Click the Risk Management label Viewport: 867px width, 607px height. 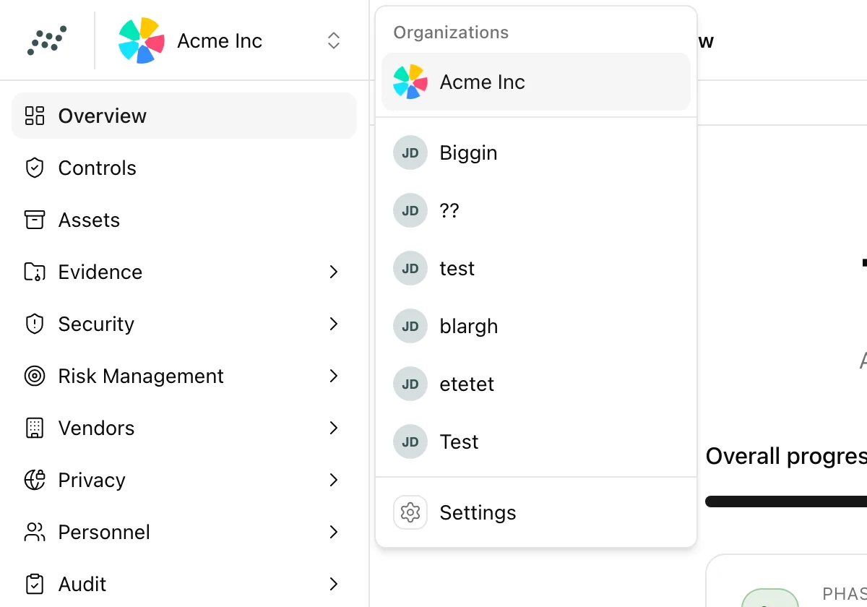(x=141, y=376)
